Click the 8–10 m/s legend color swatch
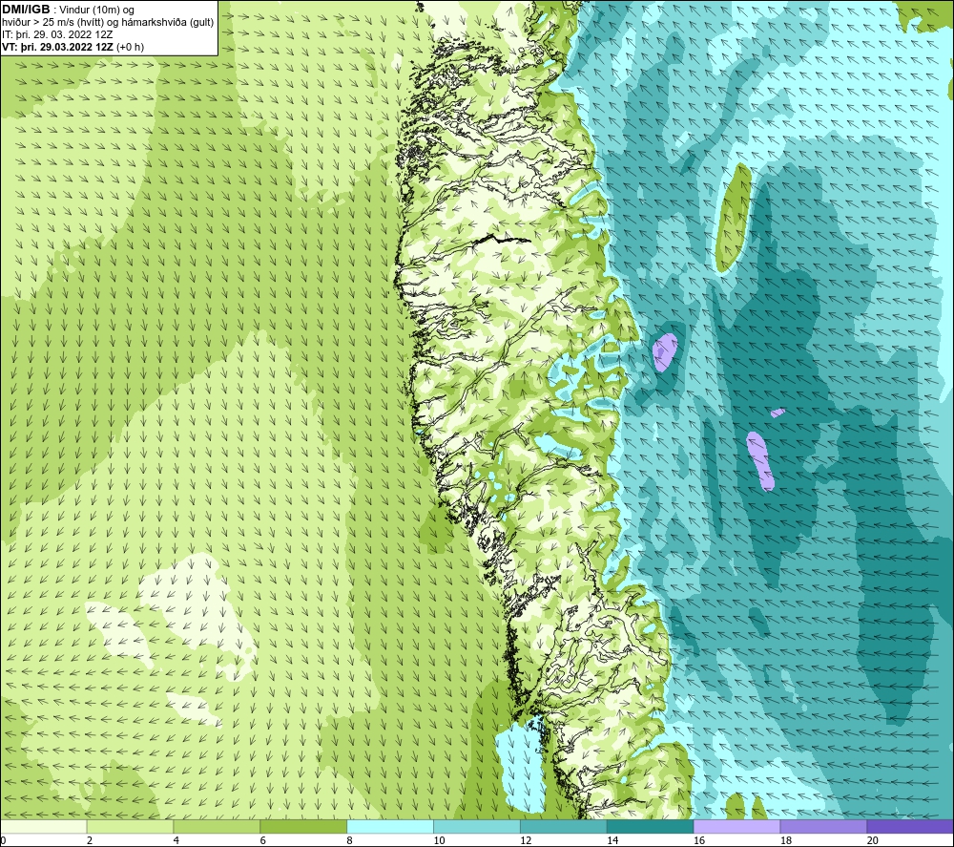This screenshot has height=847, width=954. [x=390, y=826]
